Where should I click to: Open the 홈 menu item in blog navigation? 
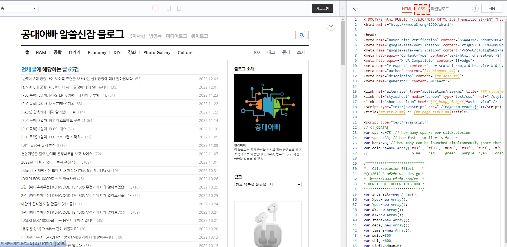pyautogui.click(x=27, y=52)
